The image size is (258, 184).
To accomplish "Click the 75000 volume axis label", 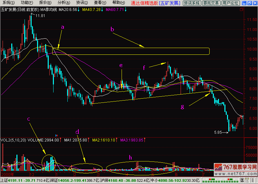I will [252, 148].
